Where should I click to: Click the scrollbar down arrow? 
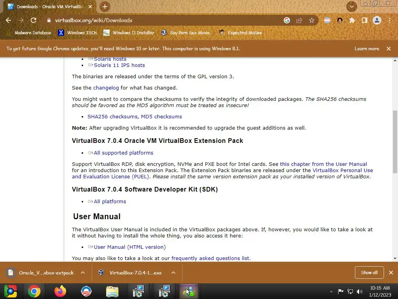pyautogui.click(x=395, y=259)
